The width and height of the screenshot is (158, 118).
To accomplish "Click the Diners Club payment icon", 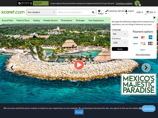I will [x=135, y=44].
